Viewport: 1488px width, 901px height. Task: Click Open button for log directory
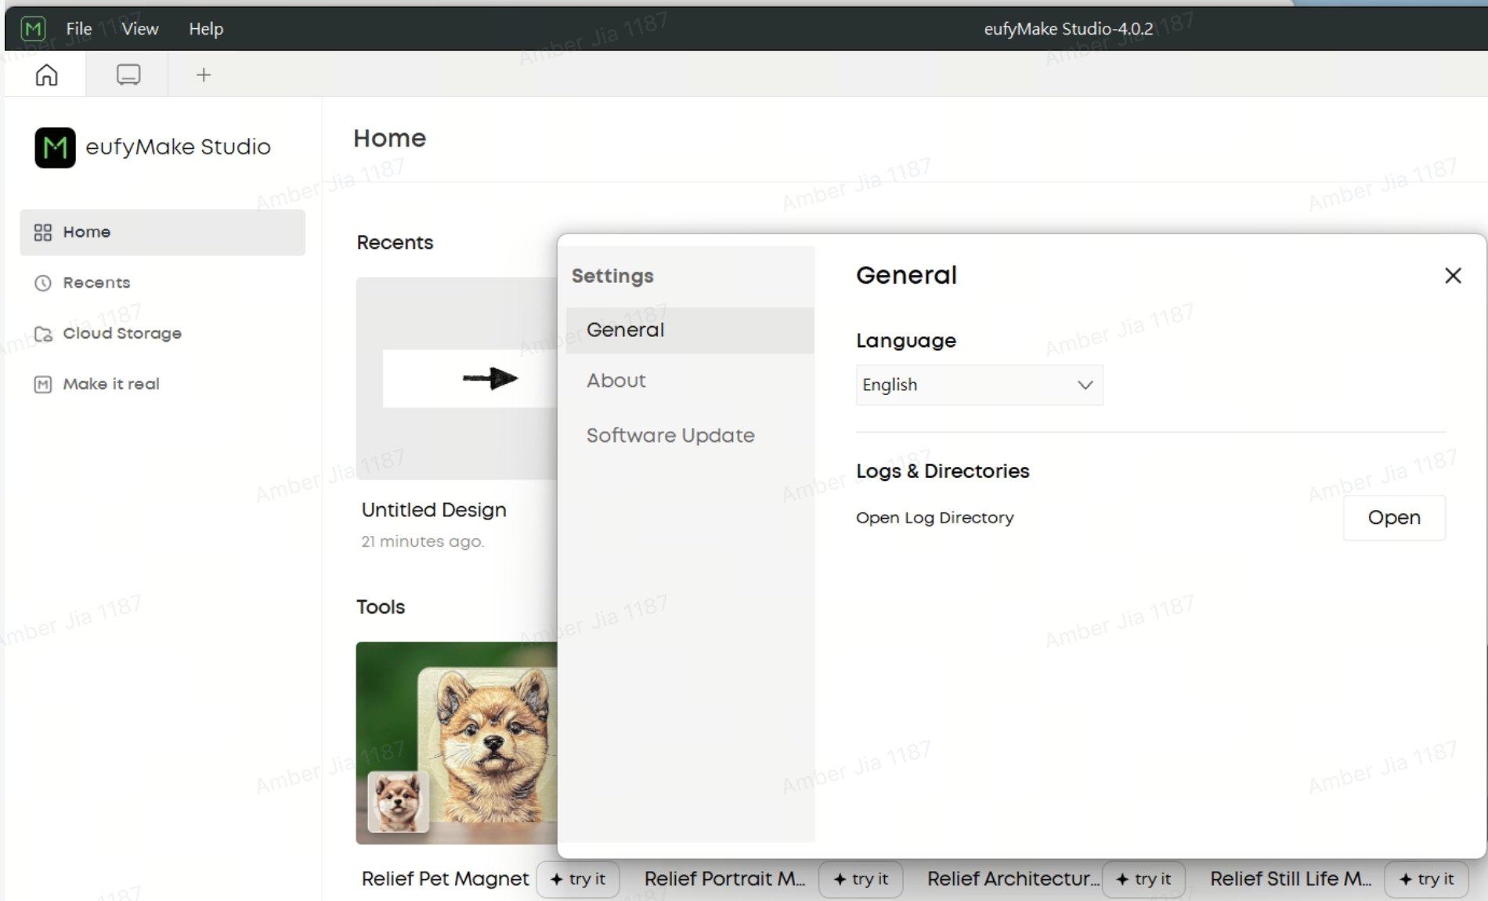1394,518
